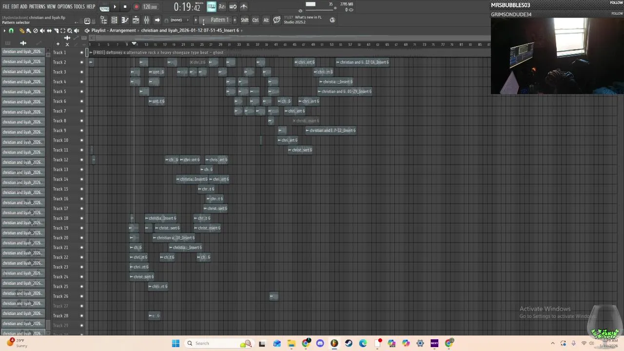Viewport: 624px width, 351px height.
Task: Open Steam from the taskbar
Action: pyautogui.click(x=349, y=343)
